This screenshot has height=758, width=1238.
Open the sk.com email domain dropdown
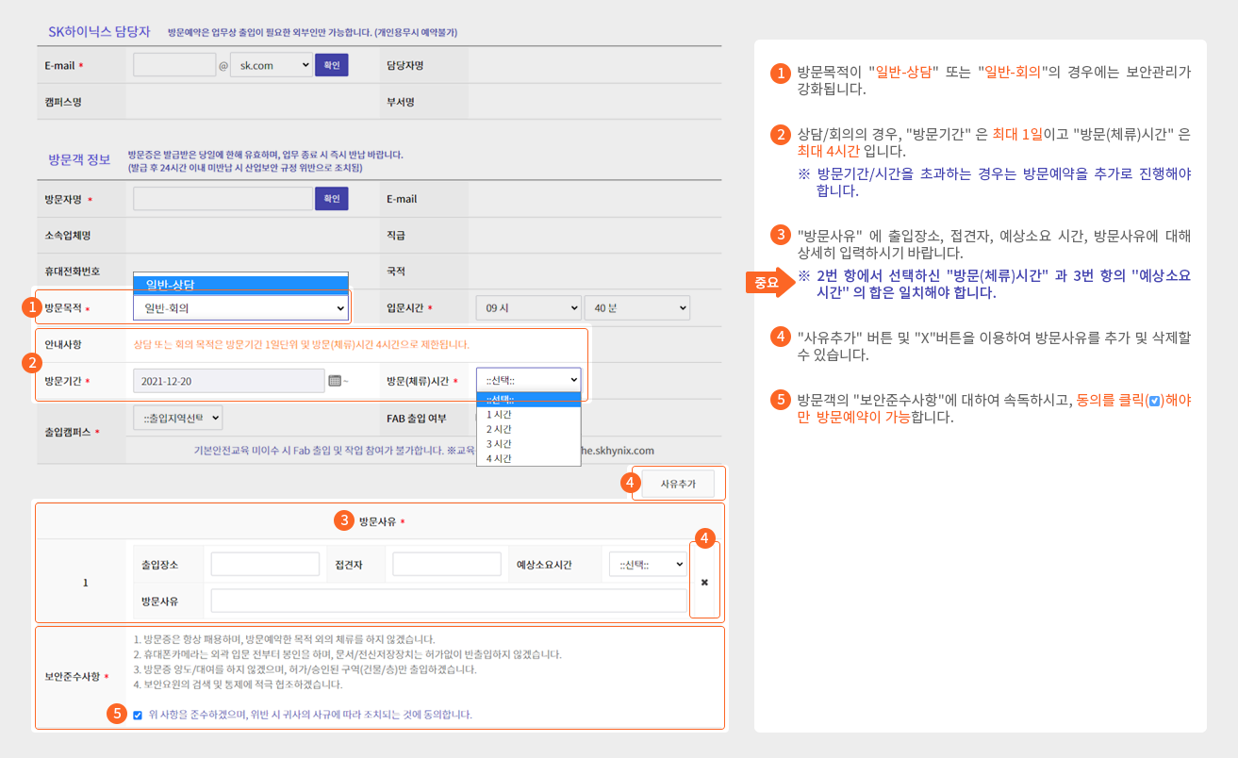271,65
